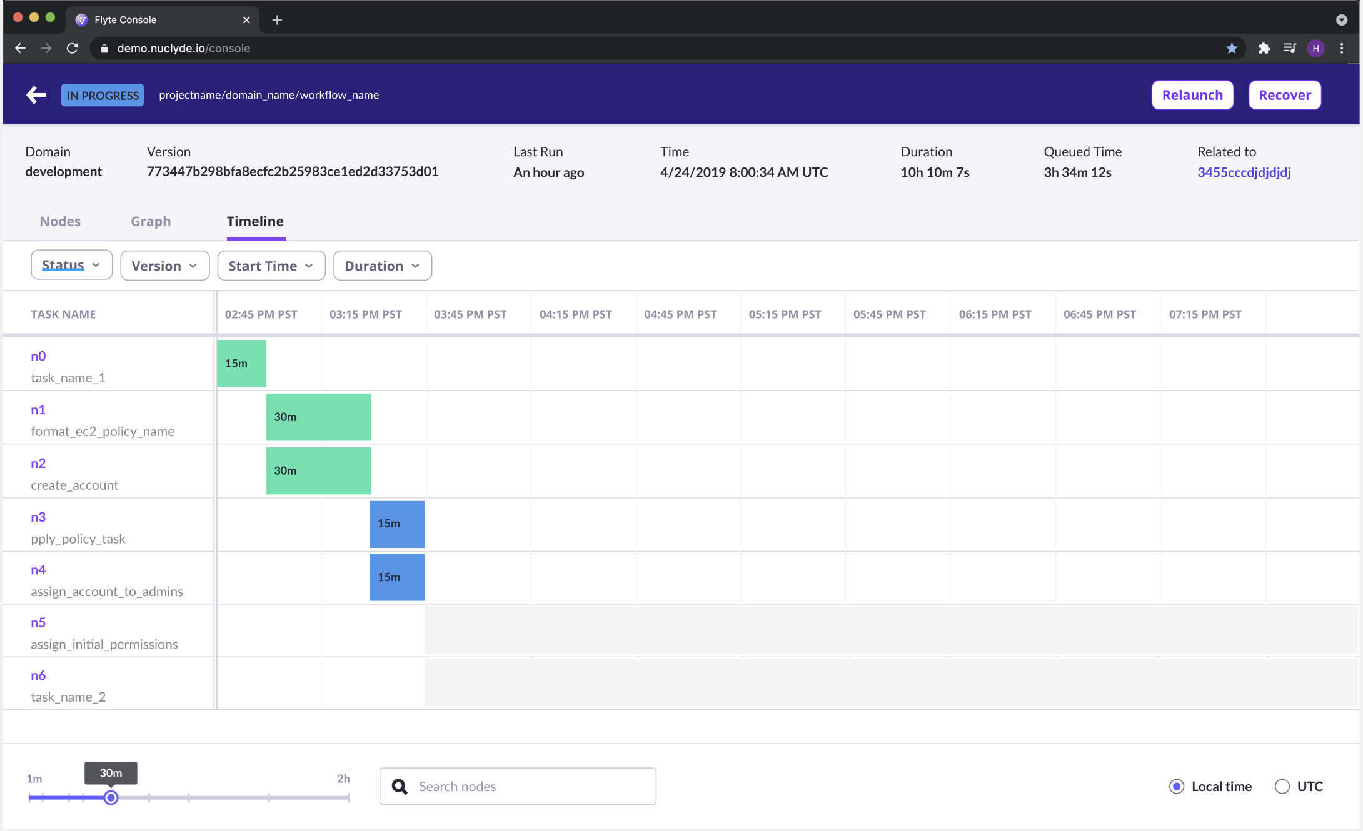
Task: Click the site security lock icon
Action: (104, 48)
